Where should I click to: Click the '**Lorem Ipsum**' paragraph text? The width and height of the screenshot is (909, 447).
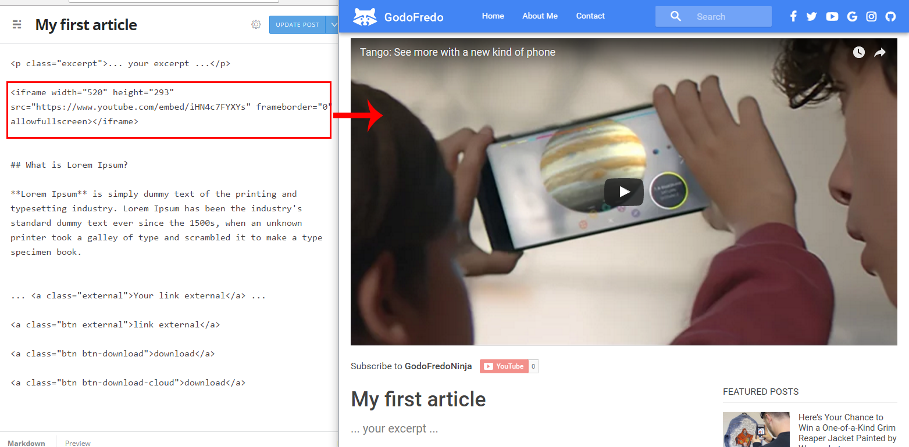tap(166, 223)
